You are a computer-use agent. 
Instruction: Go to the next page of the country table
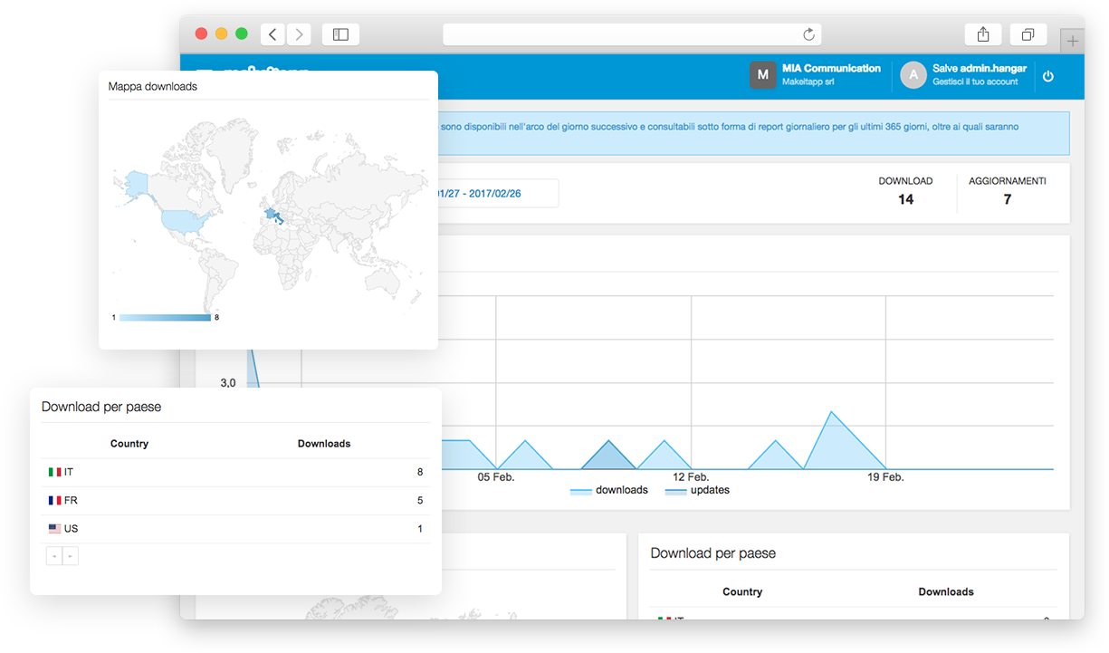[71, 556]
